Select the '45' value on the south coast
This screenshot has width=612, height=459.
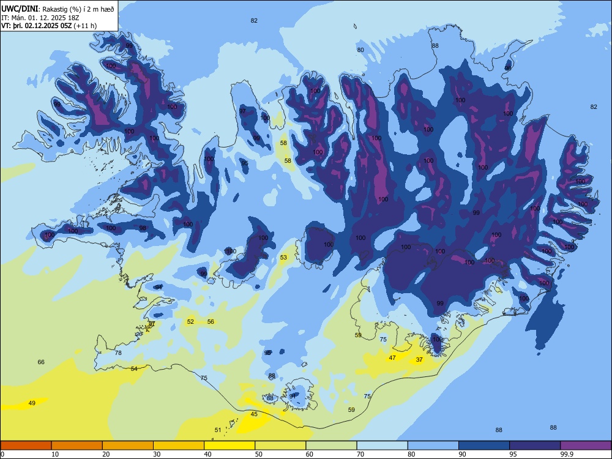click(254, 414)
